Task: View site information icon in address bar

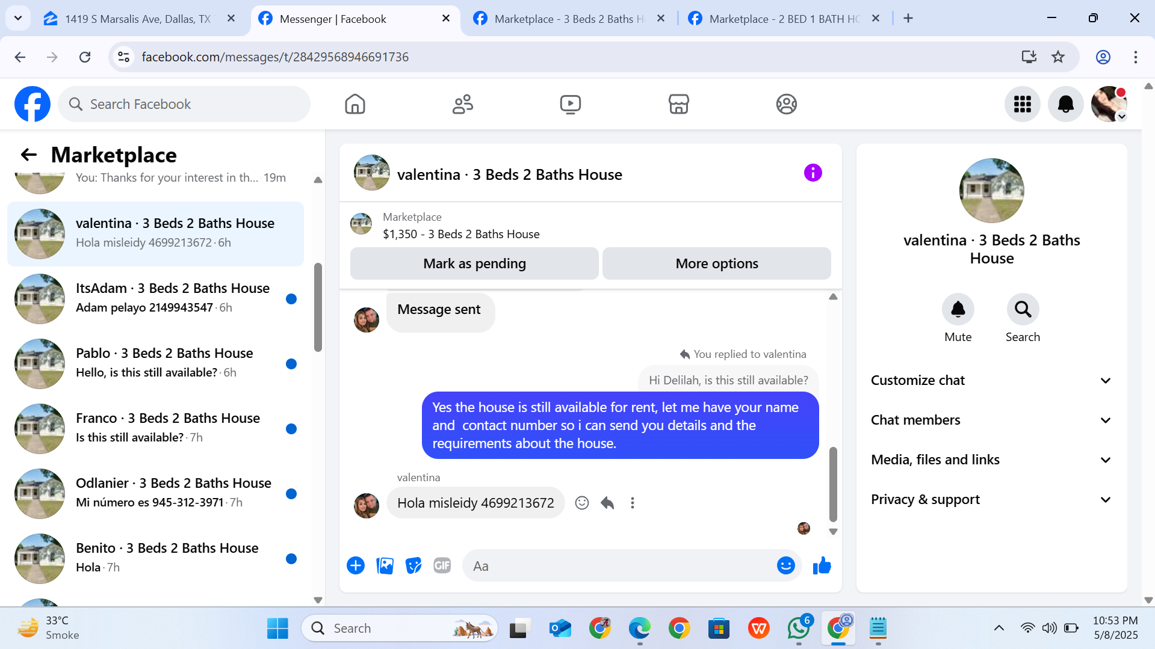Action: point(124,57)
